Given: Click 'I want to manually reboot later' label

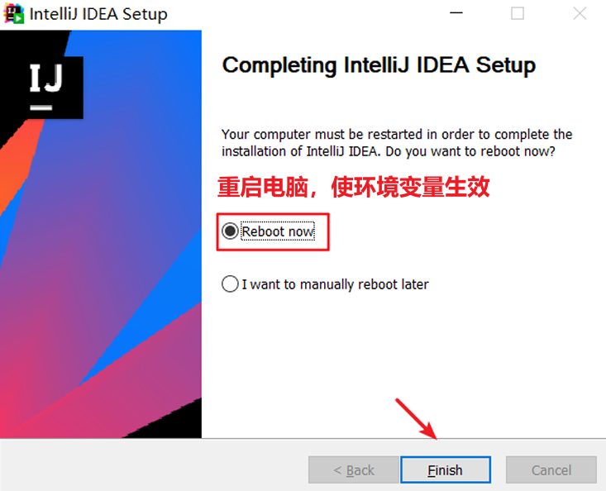Looking at the screenshot, I should click(x=335, y=284).
